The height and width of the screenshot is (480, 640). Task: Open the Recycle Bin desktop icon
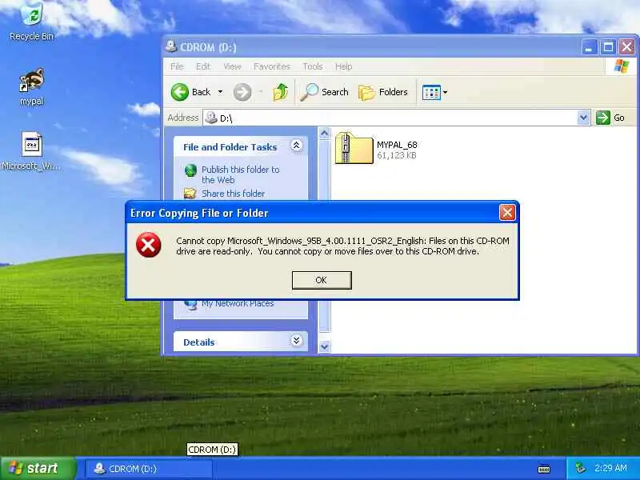pyautogui.click(x=31, y=22)
